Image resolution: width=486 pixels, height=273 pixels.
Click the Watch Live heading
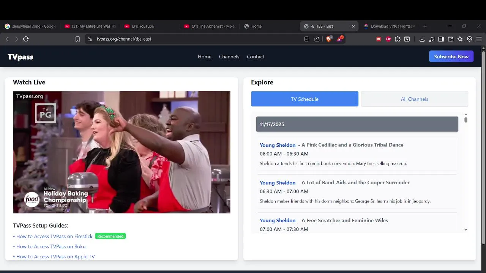pyautogui.click(x=29, y=82)
